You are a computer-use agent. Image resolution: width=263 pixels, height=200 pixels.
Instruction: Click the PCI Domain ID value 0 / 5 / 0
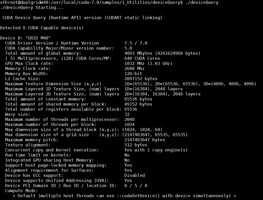(136, 185)
